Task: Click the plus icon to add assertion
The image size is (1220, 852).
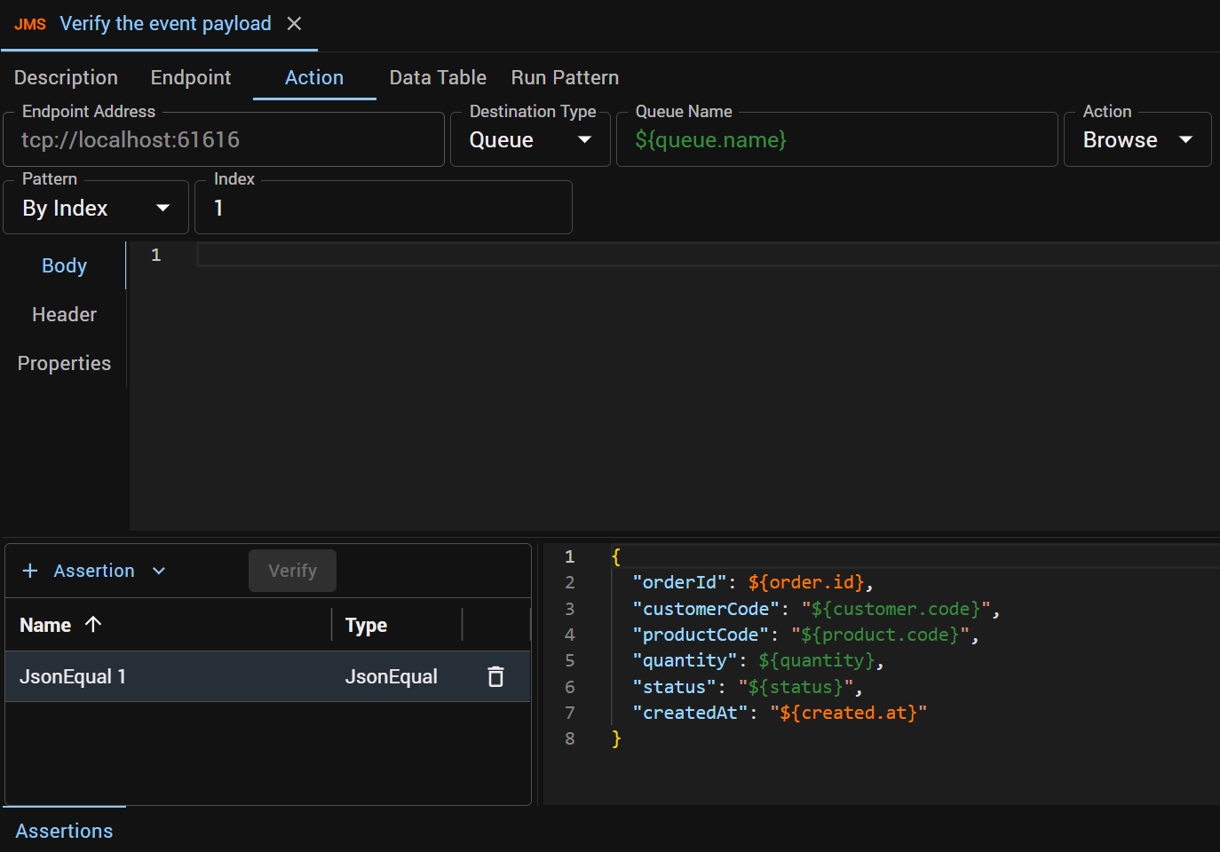Action: pos(30,571)
